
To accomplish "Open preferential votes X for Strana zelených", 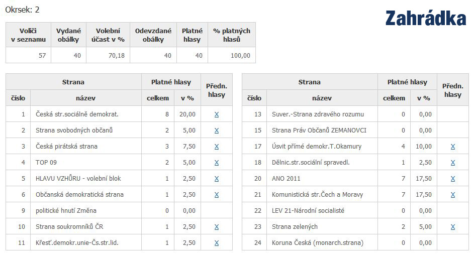I will click(x=453, y=226).
